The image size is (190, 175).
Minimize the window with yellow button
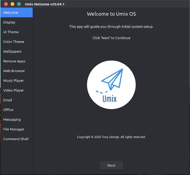point(12,4)
